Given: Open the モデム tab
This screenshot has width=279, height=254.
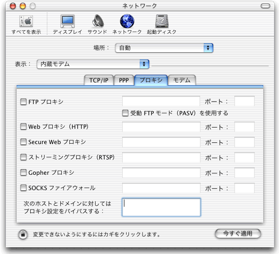Looking at the screenshot, I should [182, 81].
